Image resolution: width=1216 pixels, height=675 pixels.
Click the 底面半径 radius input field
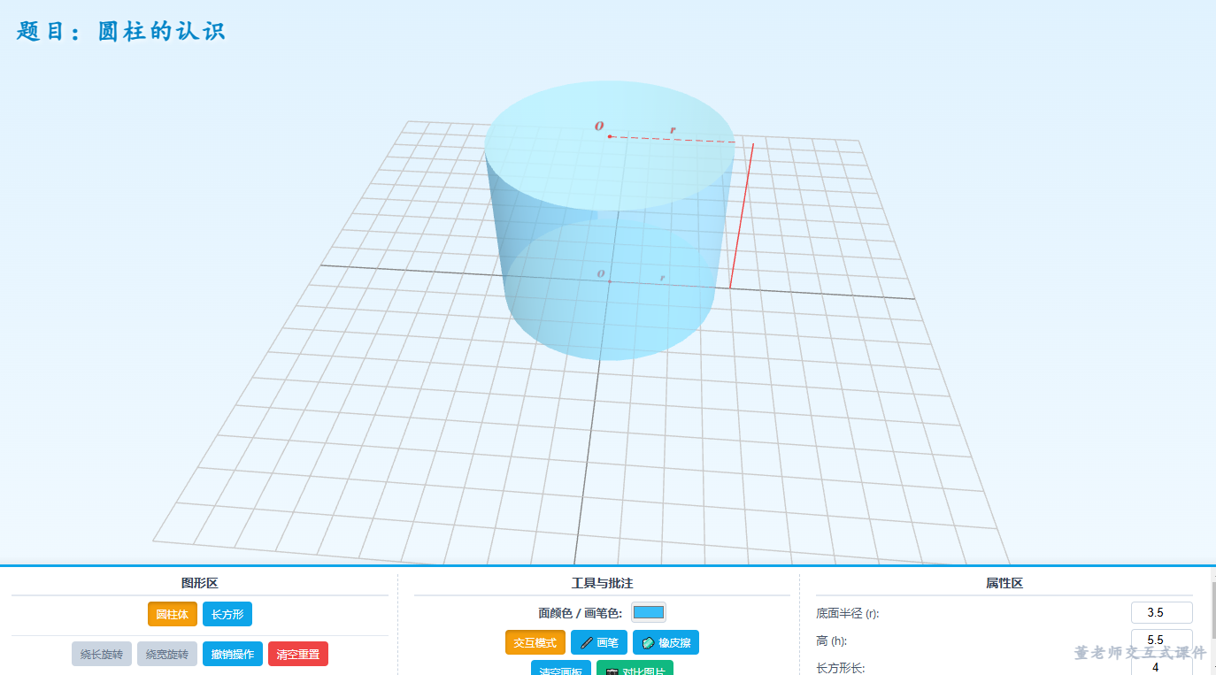coord(1161,612)
